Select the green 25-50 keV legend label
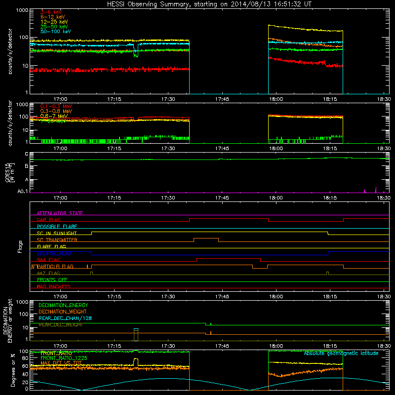This screenshot has width=395, height=395. 54,27
